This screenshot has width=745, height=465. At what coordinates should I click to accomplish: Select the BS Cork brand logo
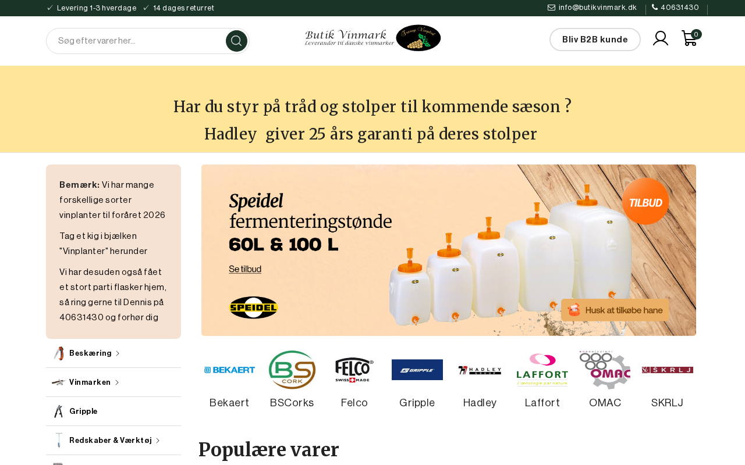[292, 370]
